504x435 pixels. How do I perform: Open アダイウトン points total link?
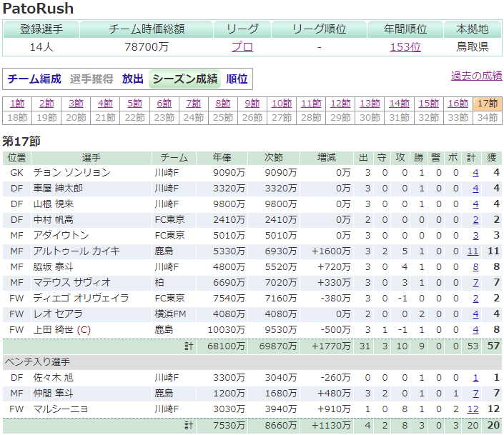tap(475, 236)
